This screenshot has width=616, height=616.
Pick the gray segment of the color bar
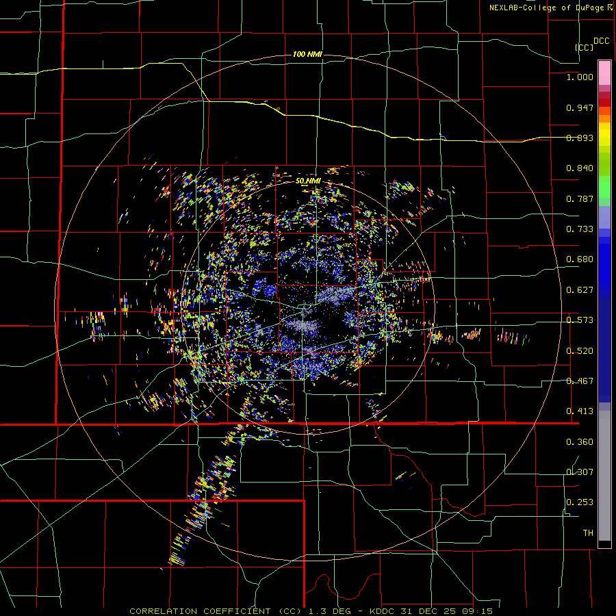[x=604, y=476]
